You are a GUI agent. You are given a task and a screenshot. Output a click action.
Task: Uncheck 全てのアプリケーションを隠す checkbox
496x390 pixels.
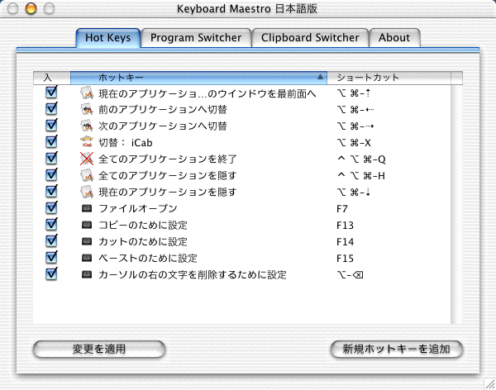click(51, 174)
